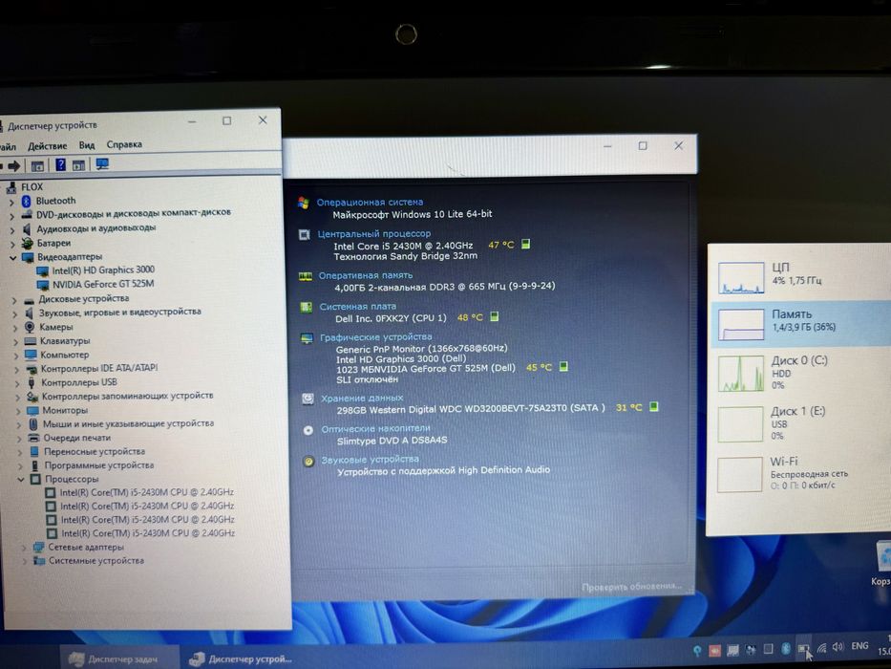Collapse the Процессоры node
This screenshot has height=669, width=891.
pos(21,480)
